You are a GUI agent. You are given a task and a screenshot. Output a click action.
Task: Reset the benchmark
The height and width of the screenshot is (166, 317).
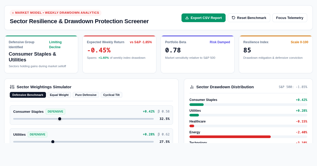click(249, 18)
